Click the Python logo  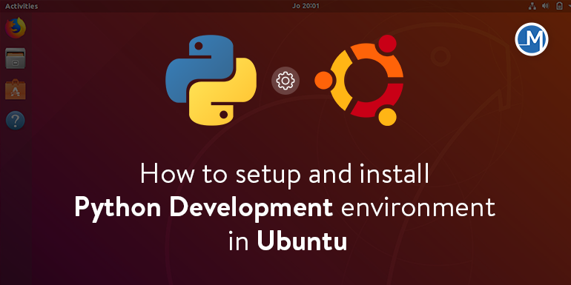[211, 81]
